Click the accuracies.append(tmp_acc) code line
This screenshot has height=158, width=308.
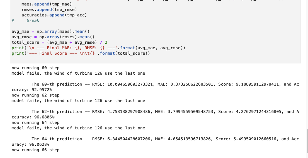[54, 15]
